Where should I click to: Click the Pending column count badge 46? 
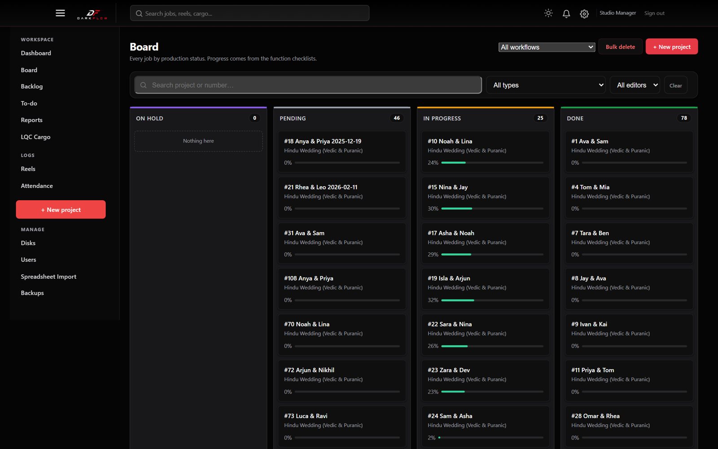pos(397,118)
